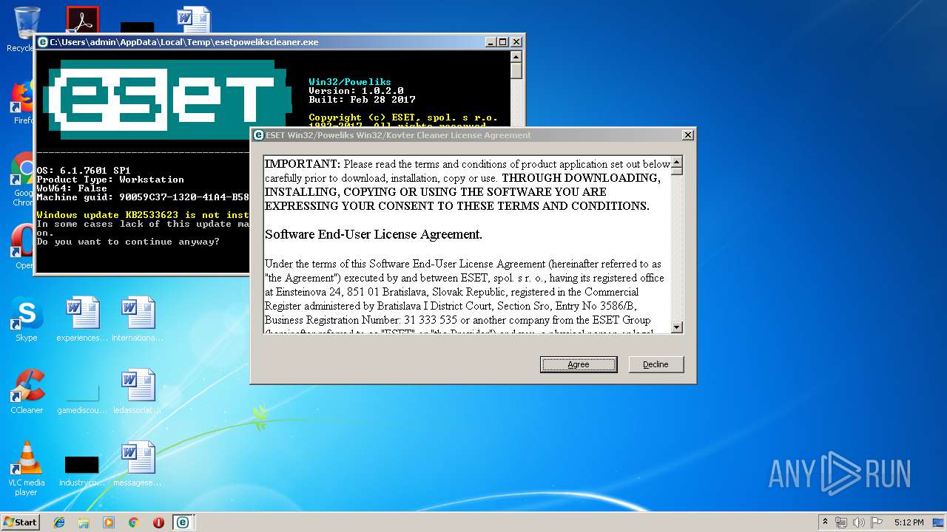The image size is (947, 532).
Task: Launch Opera from the taskbar
Action: [x=158, y=522]
